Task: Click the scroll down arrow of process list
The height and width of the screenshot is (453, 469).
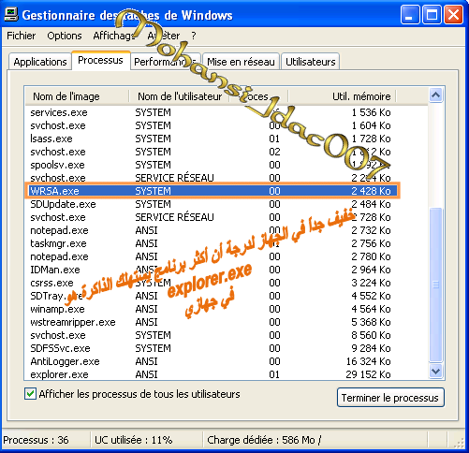Action: click(x=435, y=372)
